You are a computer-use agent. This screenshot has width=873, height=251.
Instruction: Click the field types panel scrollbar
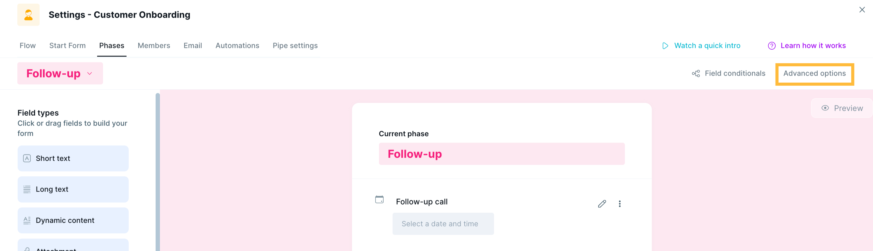[157, 169]
